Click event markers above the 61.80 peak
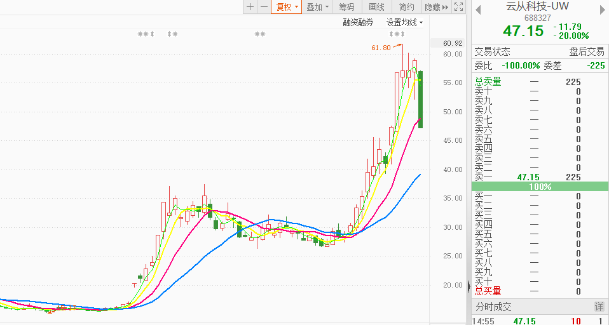Screen dimensions: 609x325 point(397,34)
